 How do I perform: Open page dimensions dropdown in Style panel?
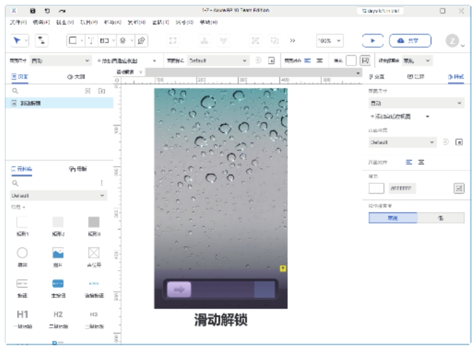pyautogui.click(x=416, y=104)
